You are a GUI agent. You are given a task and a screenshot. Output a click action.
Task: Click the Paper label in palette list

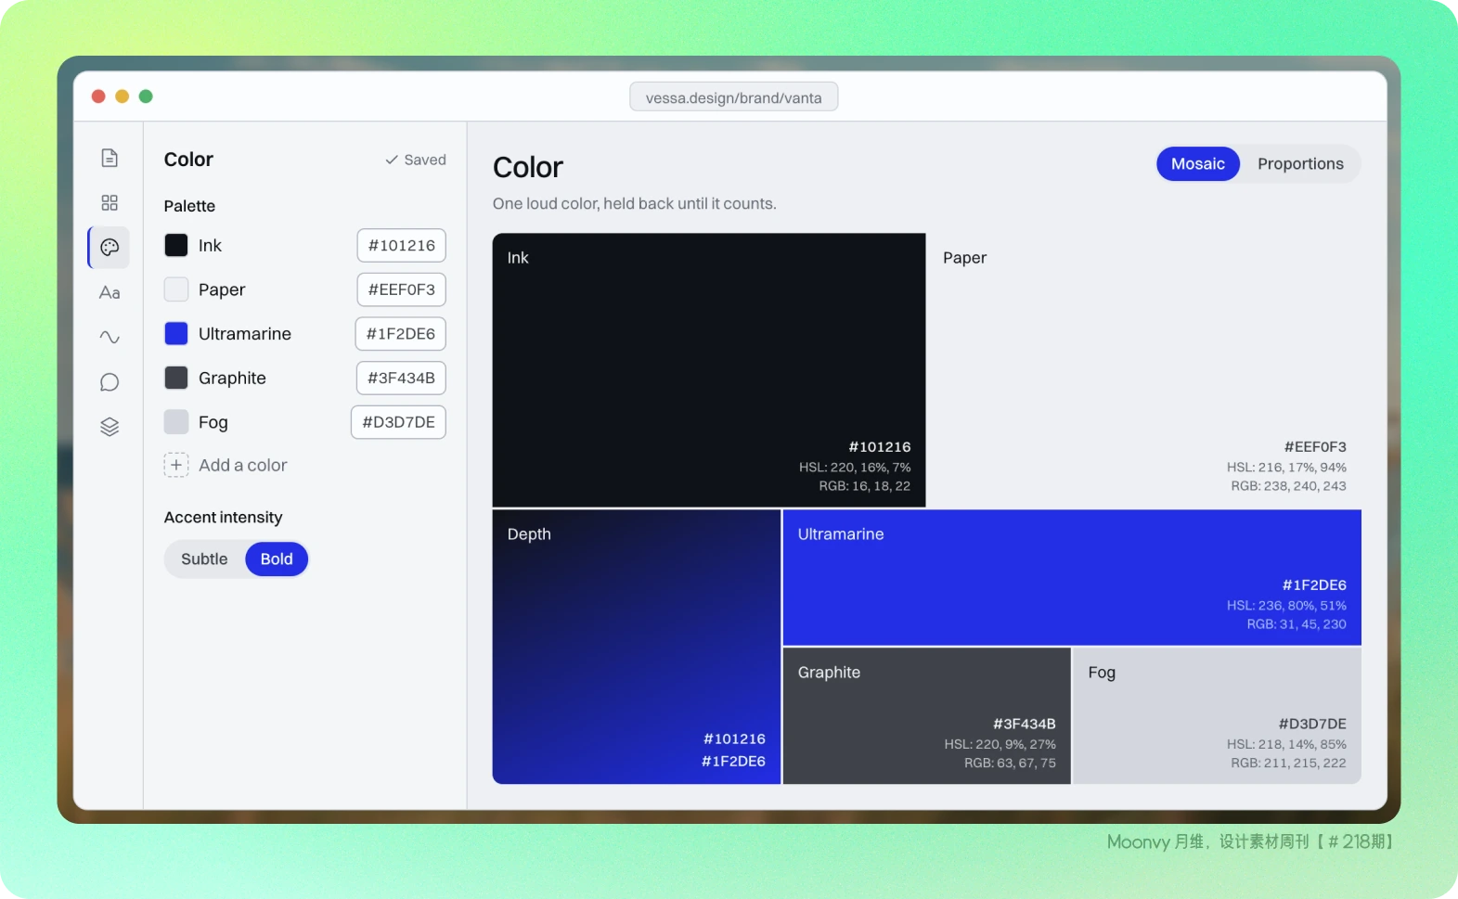(222, 289)
